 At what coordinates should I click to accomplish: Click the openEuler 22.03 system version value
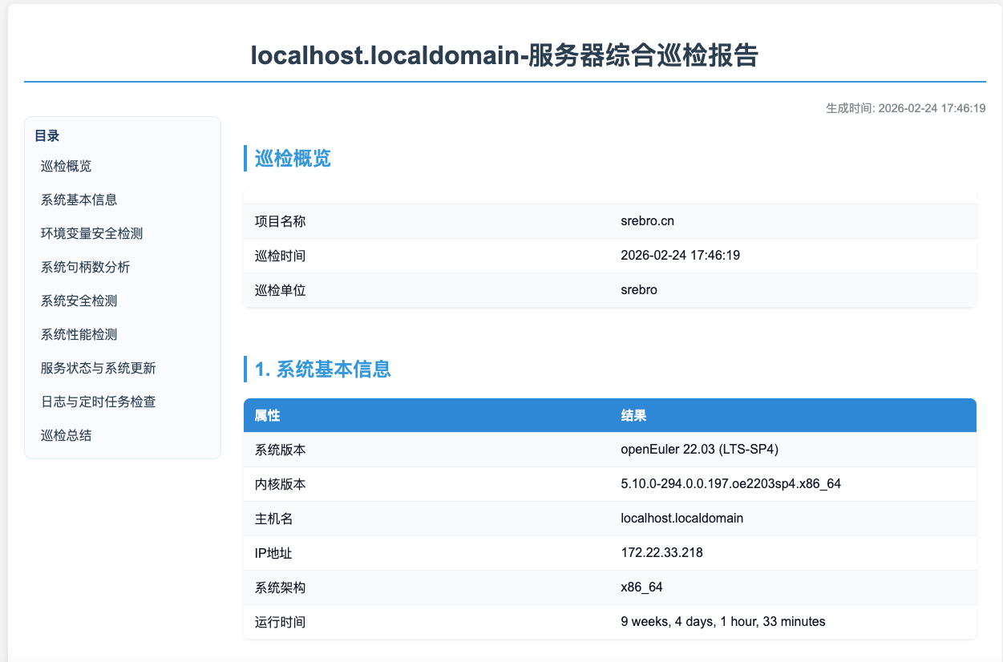pos(699,450)
